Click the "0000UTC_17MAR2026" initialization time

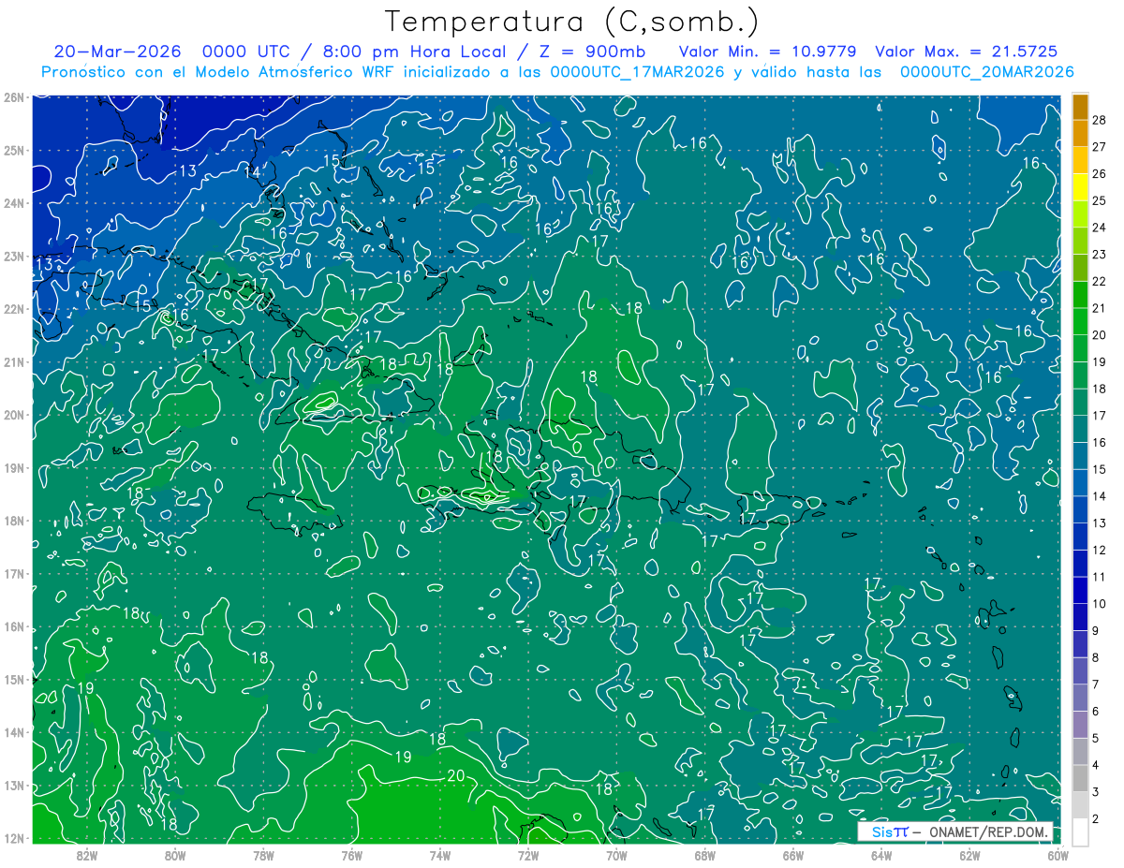click(x=638, y=72)
